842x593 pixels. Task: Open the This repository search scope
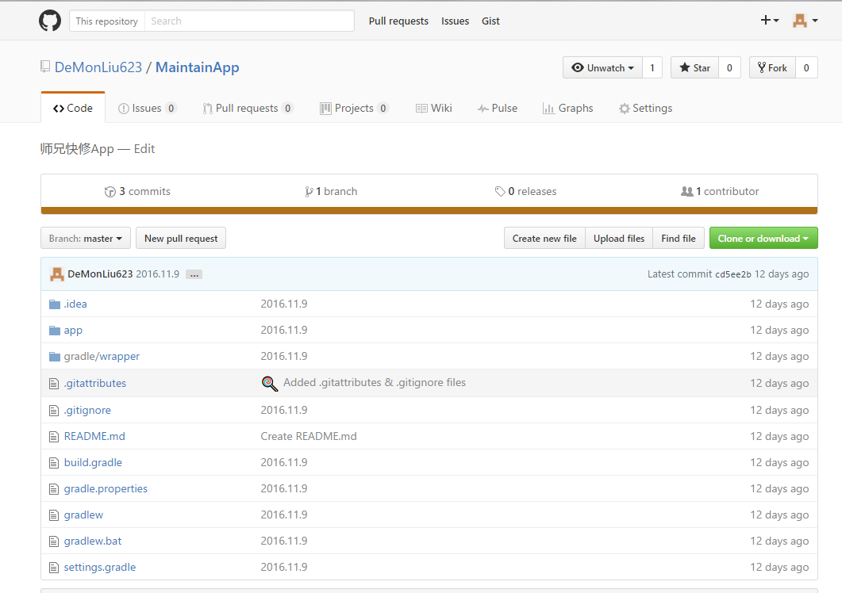pos(107,21)
